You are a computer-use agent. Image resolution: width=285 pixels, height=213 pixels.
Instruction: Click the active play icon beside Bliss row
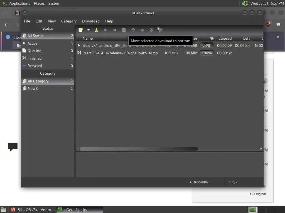point(79,45)
